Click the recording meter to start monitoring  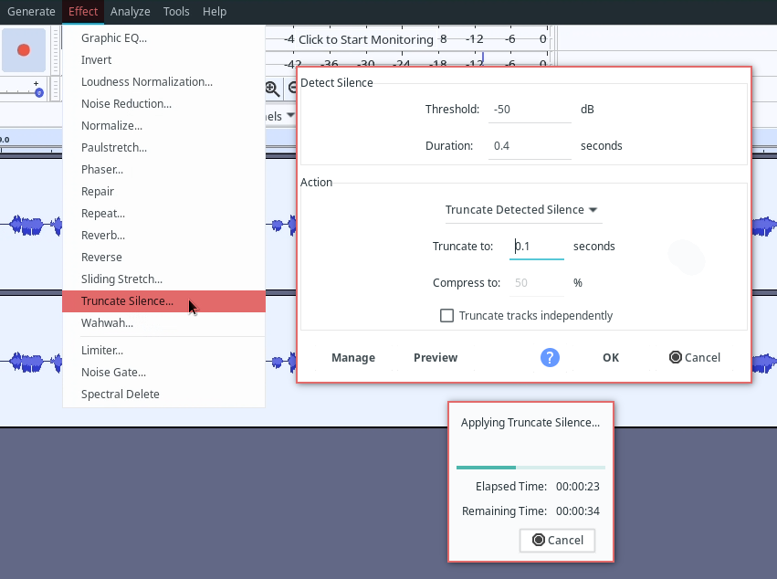tap(365, 39)
